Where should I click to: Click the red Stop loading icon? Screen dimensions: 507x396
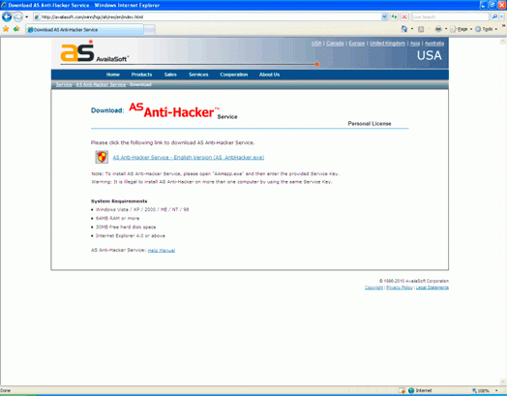[404, 16]
